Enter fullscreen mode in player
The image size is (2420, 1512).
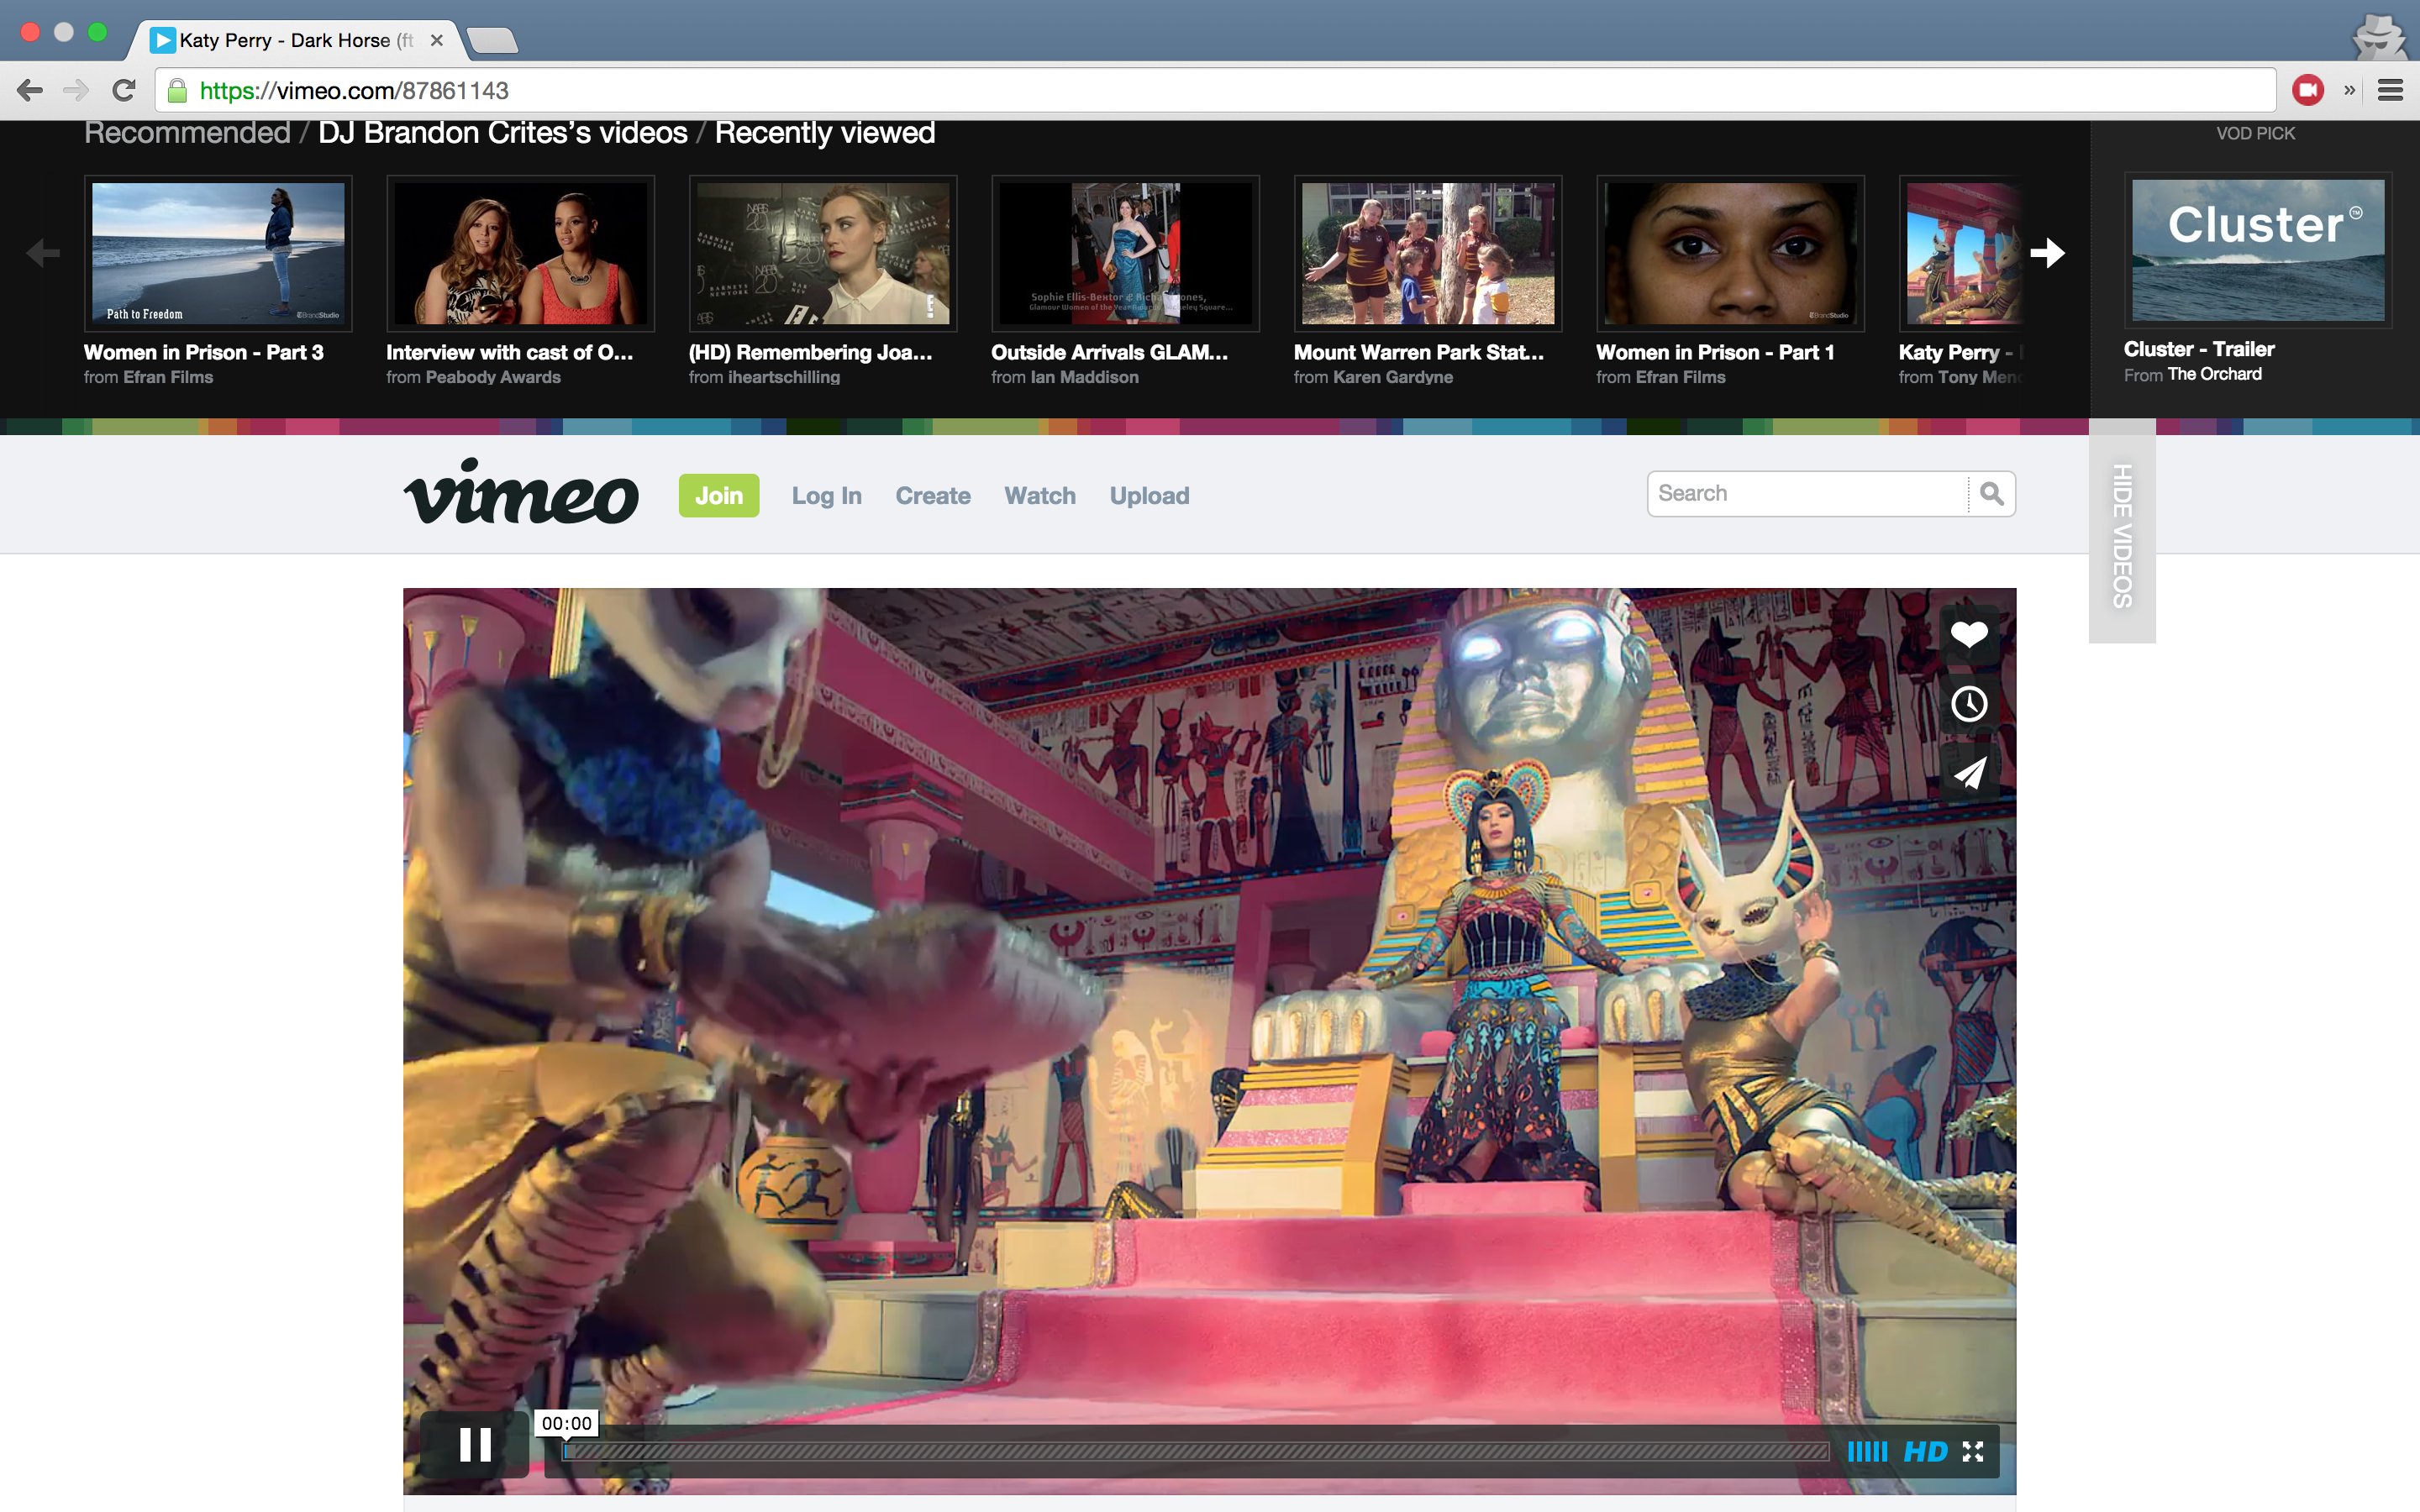[1972, 1451]
